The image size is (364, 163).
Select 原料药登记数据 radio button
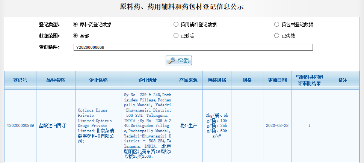(x=75, y=24)
